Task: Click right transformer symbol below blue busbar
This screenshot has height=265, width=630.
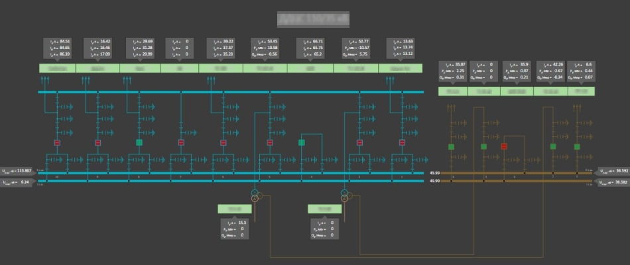Action: pos(346,194)
